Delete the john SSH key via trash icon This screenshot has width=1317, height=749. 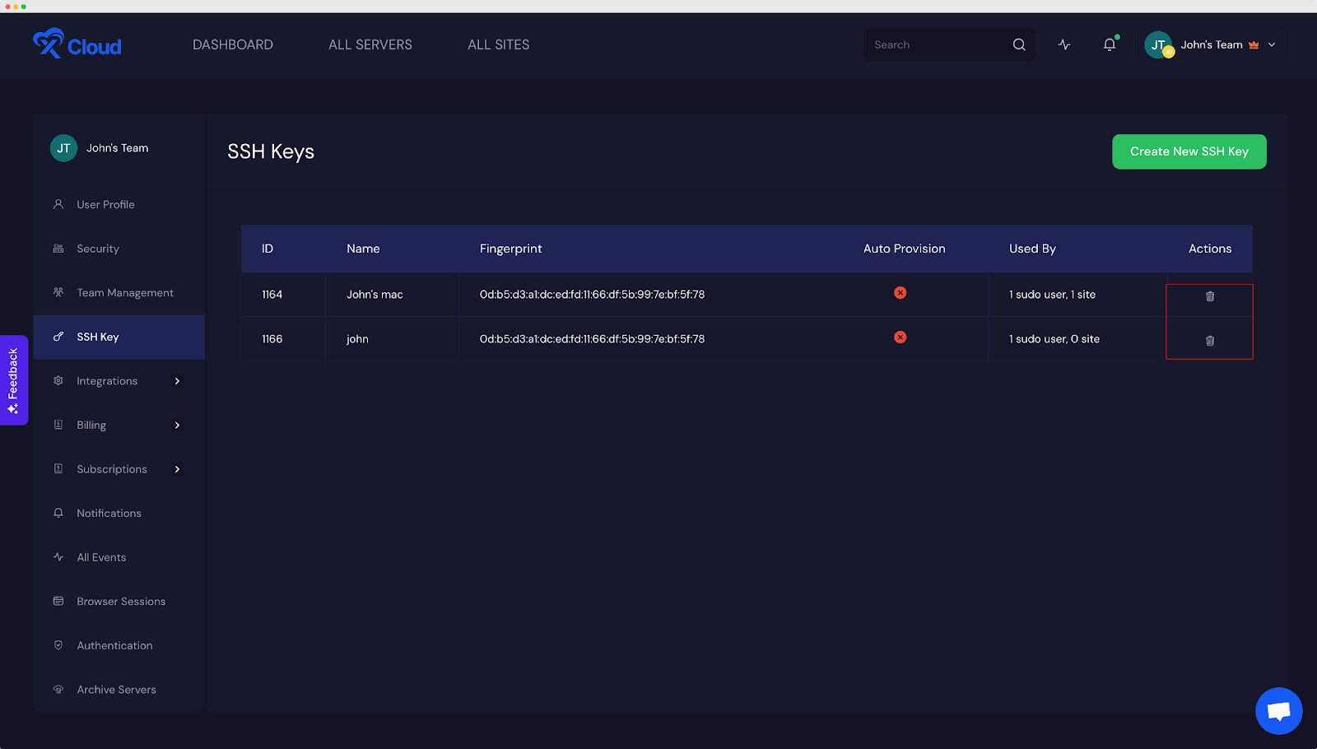1209,340
